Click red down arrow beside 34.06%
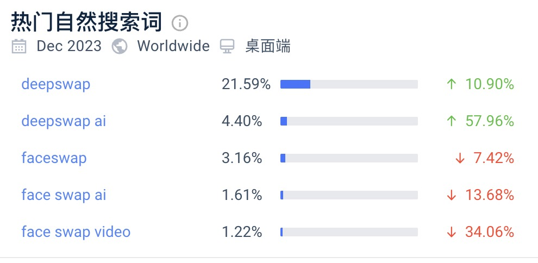Viewport: 538px width, 263px height. (x=451, y=232)
